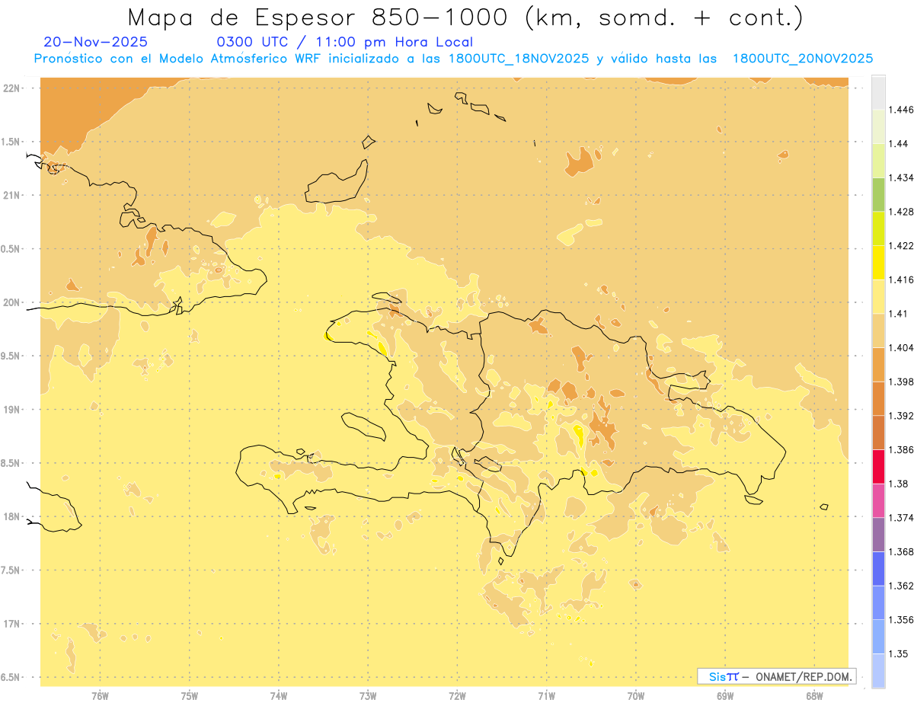Screen dimensions: 914x706
Task: Click the 72W longitude axis label
Action: click(457, 695)
